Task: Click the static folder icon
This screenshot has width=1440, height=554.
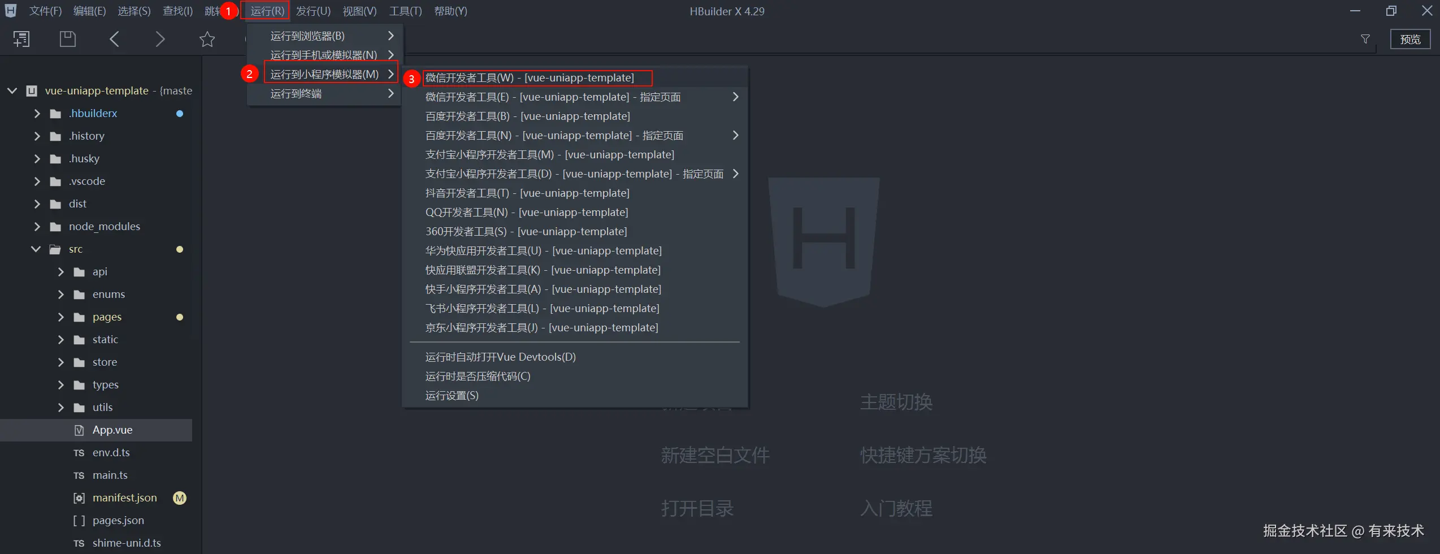Action: click(x=79, y=340)
